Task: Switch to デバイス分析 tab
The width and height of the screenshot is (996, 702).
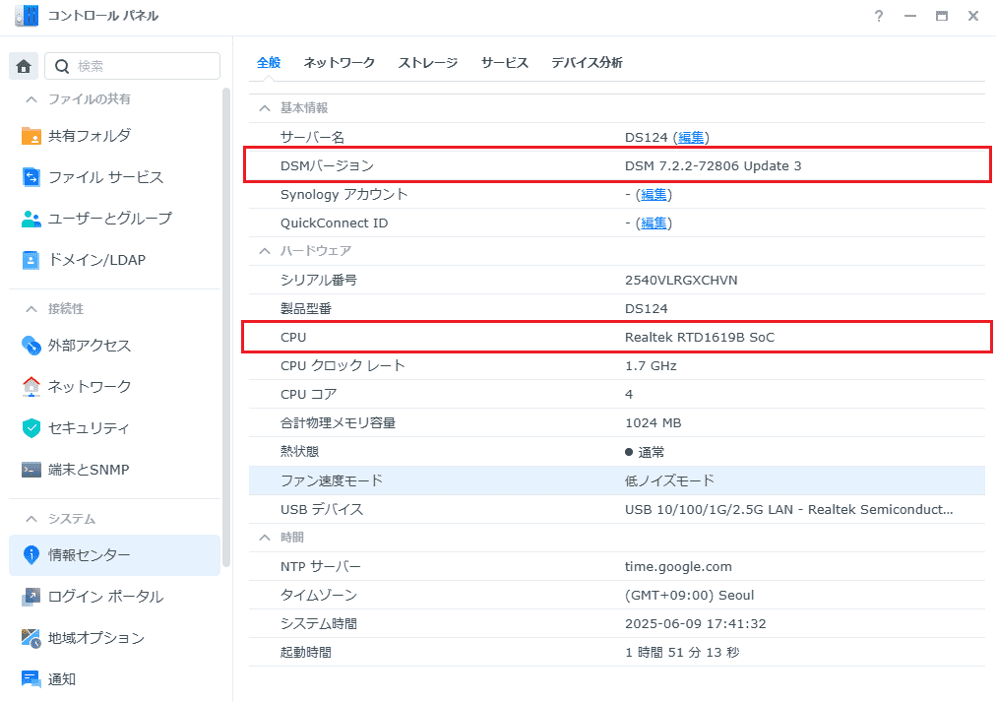Action: 587,62
